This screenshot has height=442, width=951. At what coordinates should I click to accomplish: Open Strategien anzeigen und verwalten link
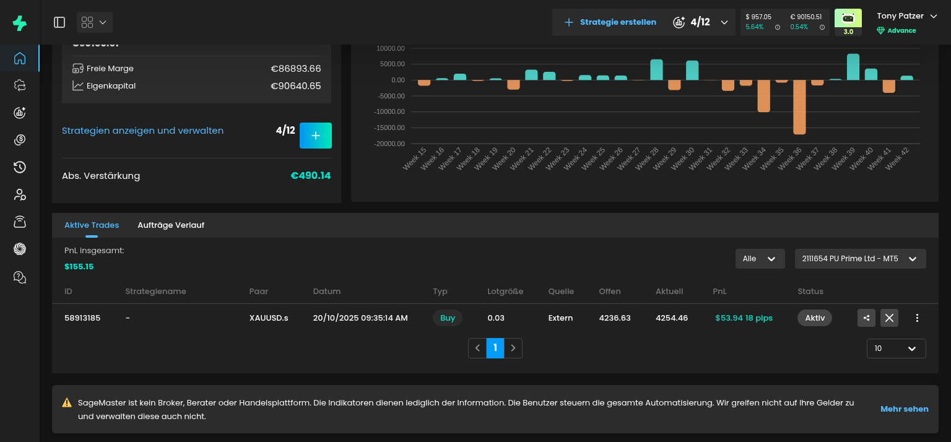[142, 131]
